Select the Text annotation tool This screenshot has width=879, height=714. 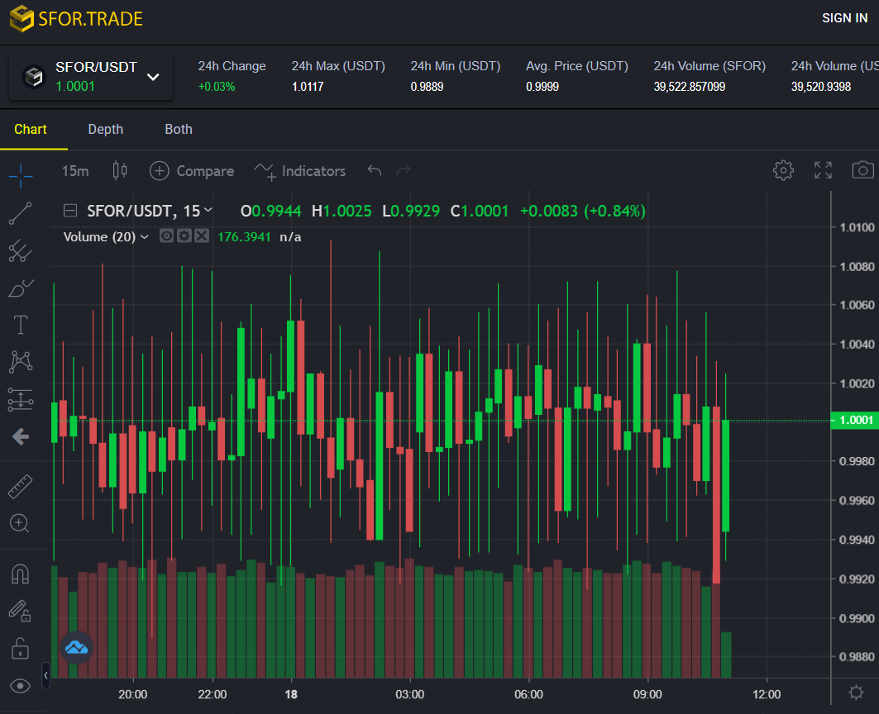21,325
